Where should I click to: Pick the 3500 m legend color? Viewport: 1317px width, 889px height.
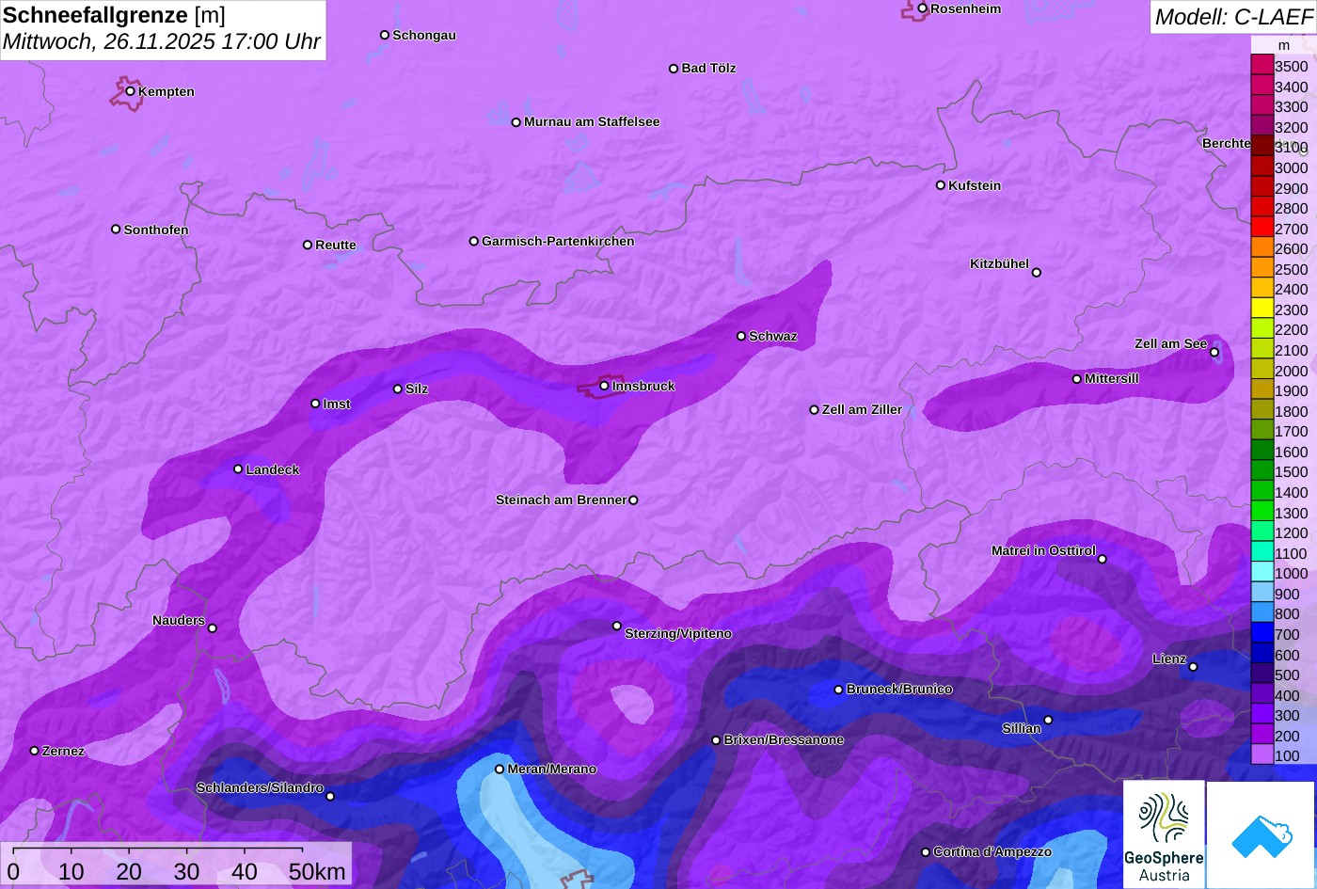(x=1261, y=66)
